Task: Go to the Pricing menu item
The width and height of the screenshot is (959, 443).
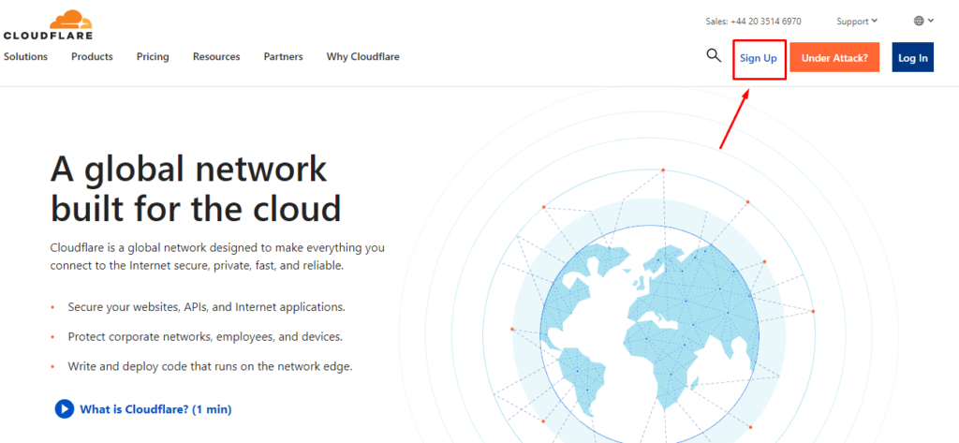Action: pyautogui.click(x=153, y=57)
